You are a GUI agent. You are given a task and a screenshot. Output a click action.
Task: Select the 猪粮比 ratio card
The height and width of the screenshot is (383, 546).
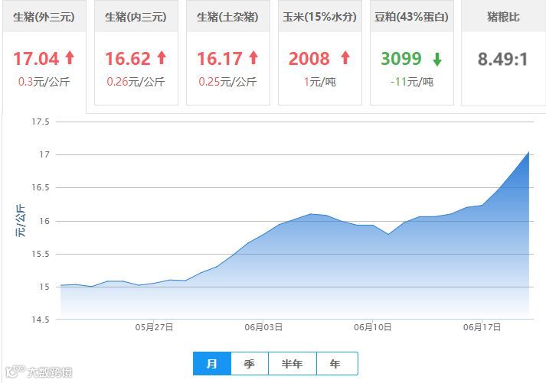(x=504, y=52)
